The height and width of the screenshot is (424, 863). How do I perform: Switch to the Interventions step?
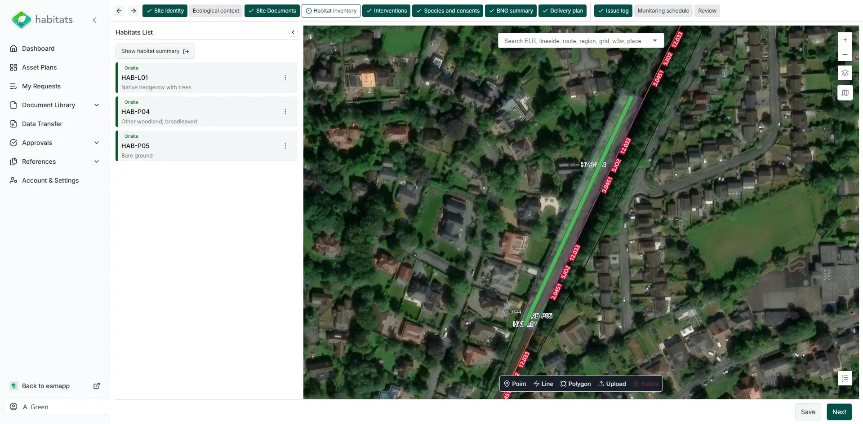click(386, 11)
